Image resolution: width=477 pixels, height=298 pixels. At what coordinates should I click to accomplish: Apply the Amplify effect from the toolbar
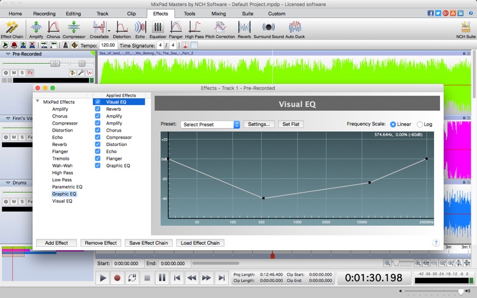click(x=35, y=28)
